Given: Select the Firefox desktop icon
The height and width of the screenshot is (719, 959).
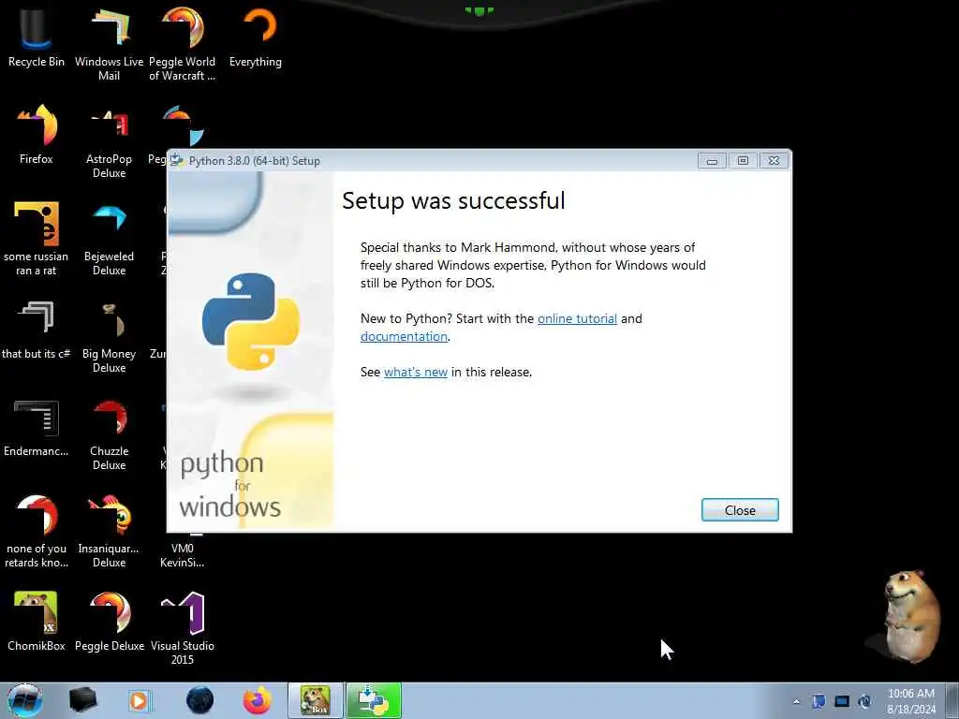Looking at the screenshot, I should [x=37, y=135].
